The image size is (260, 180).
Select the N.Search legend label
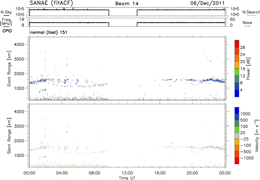click(x=251, y=12)
